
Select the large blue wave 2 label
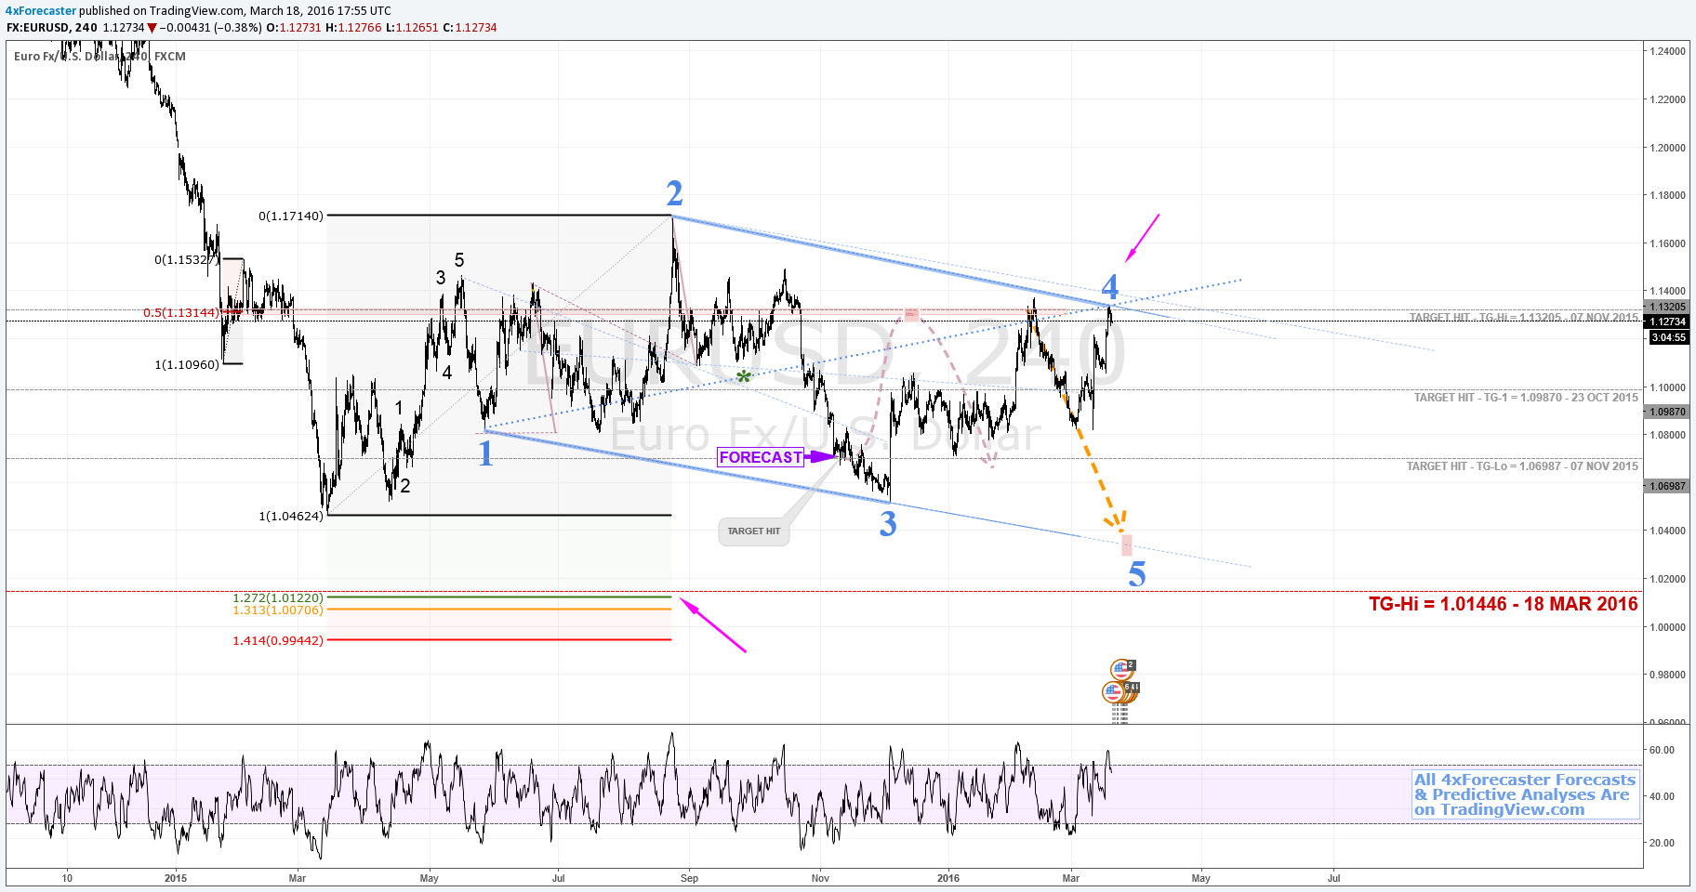(x=675, y=193)
